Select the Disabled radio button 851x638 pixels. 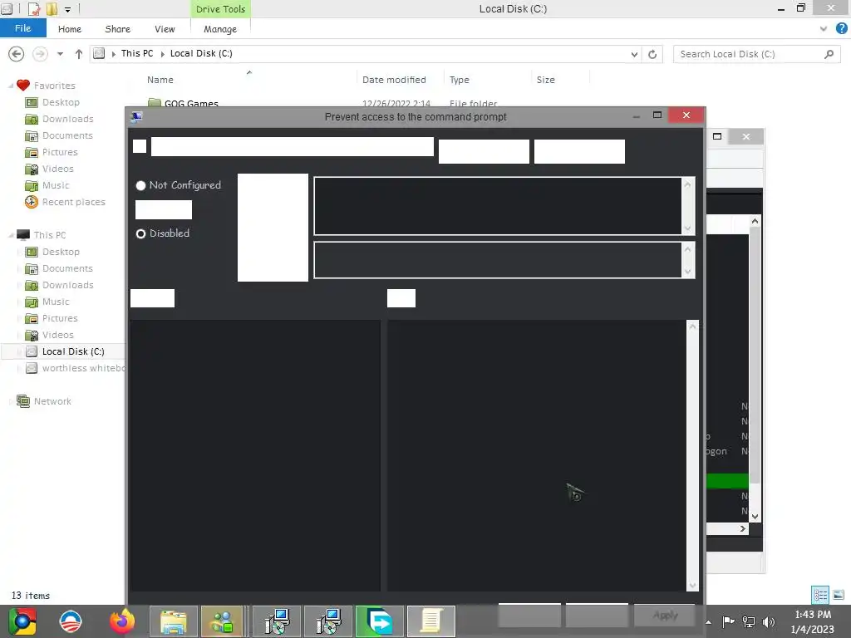tap(140, 233)
